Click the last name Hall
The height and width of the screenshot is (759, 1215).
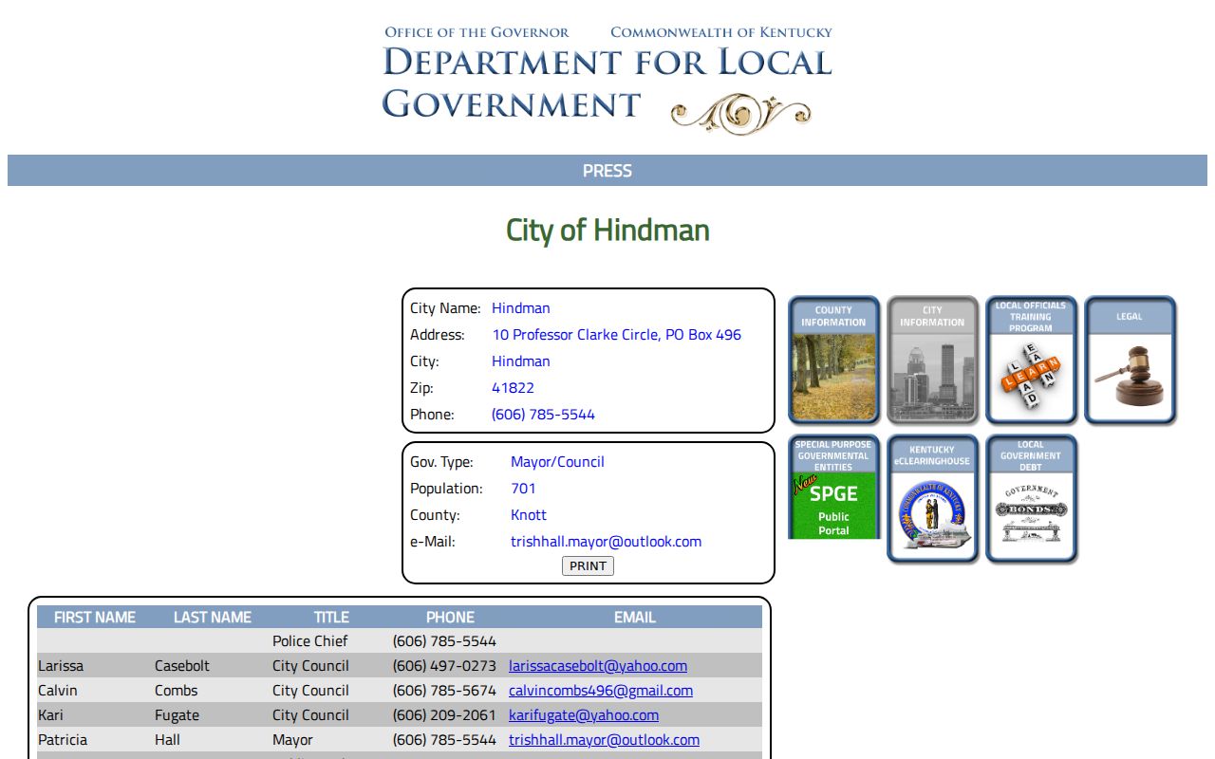click(167, 740)
